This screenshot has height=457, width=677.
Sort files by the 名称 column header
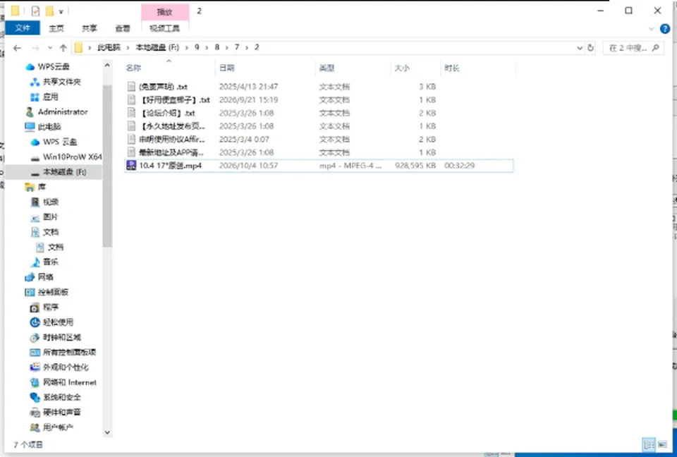pyautogui.click(x=133, y=68)
